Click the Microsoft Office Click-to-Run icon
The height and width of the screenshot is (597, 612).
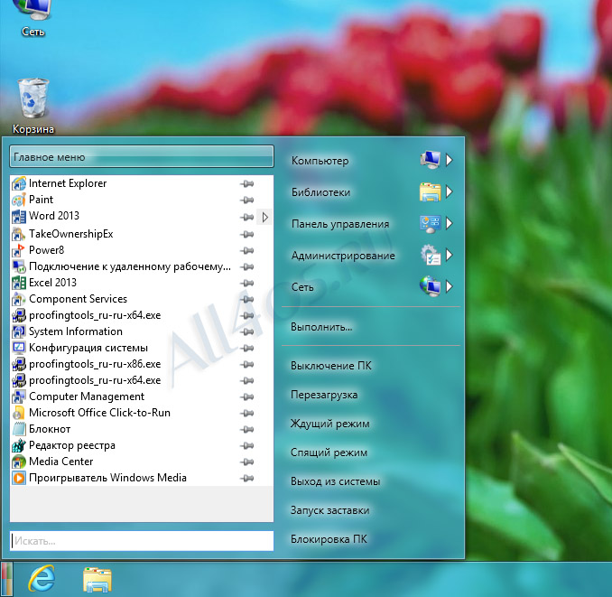19,413
